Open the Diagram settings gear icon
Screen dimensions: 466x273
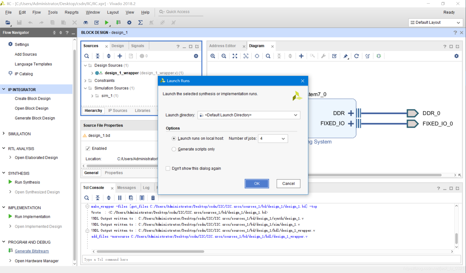[456, 56]
